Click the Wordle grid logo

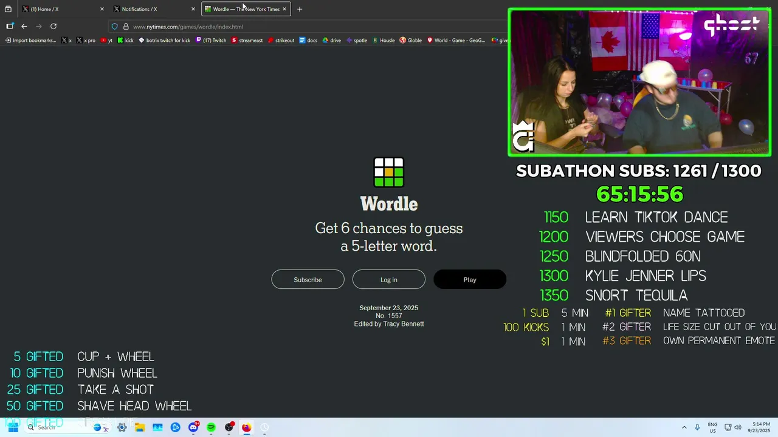[x=389, y=172]
